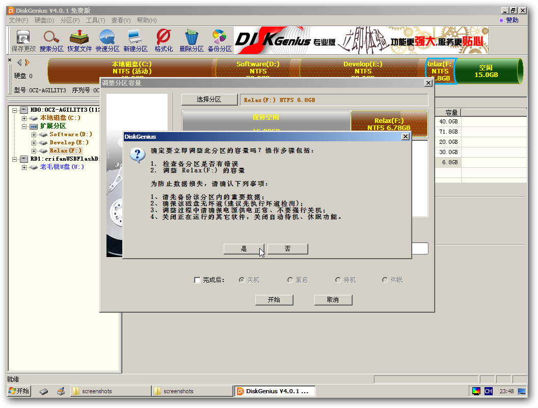Toggle the 完成后 checkbox

(197, 280)
